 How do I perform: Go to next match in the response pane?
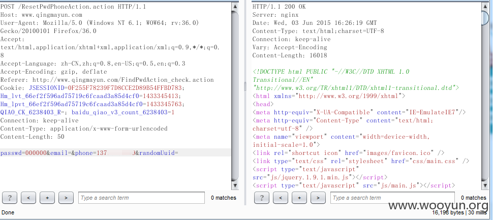click(318, 198)
